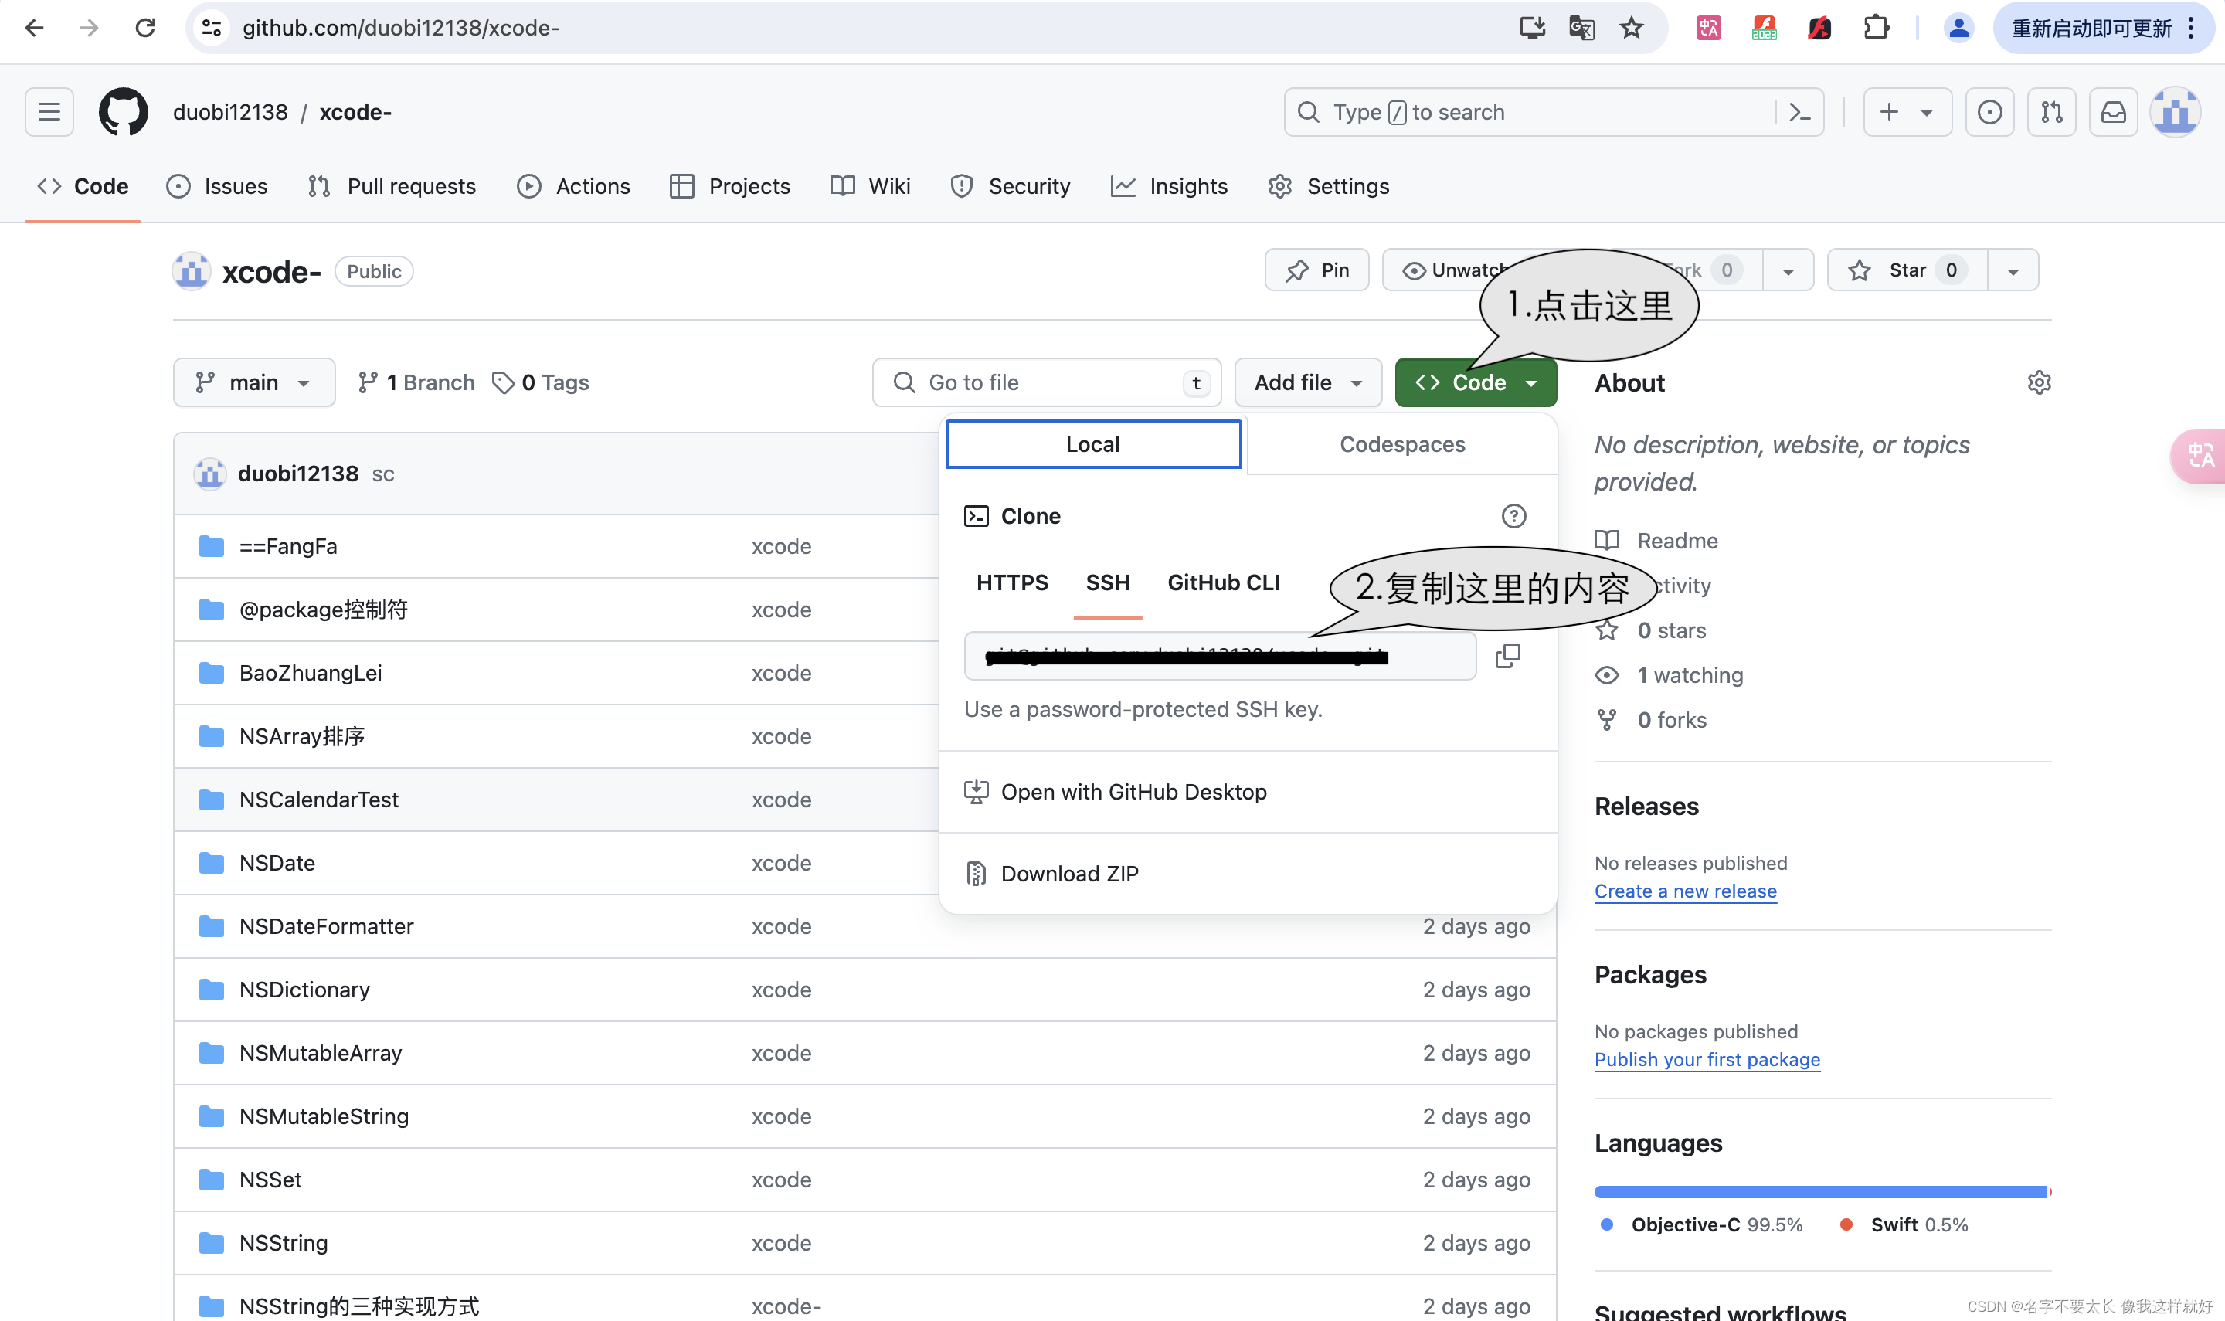The width and height of the screenshot is (2225, 1321).
Task: Toggle the green Code dropdown button
Action: [1476, 382]
